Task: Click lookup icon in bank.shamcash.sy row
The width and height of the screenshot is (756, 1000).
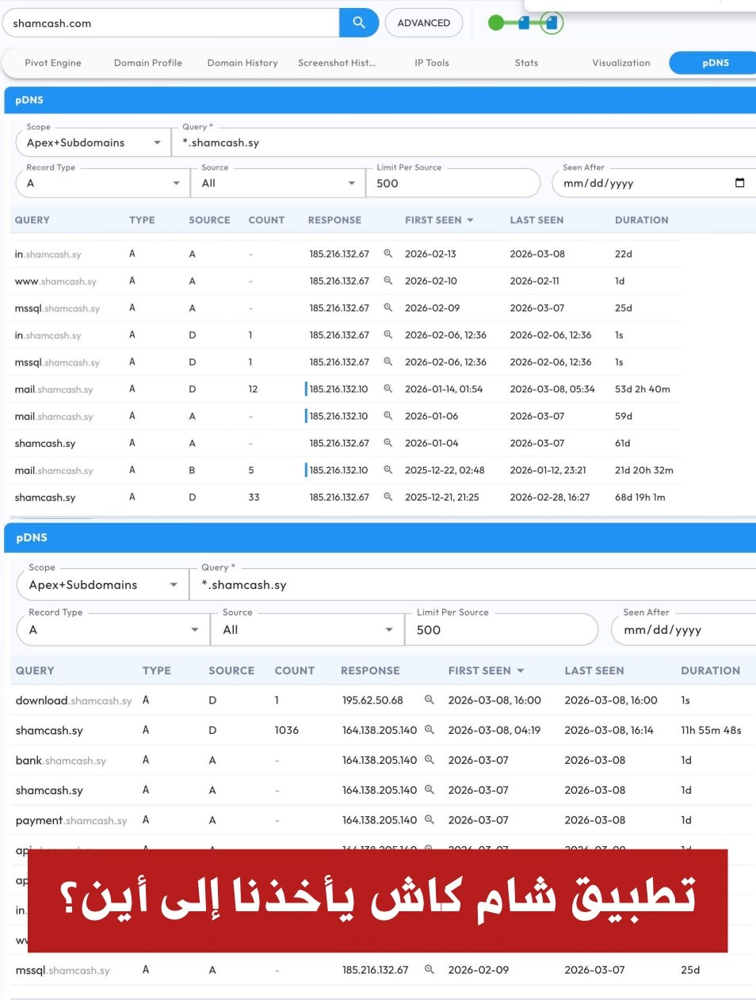Action: click(x=430, y=760)
